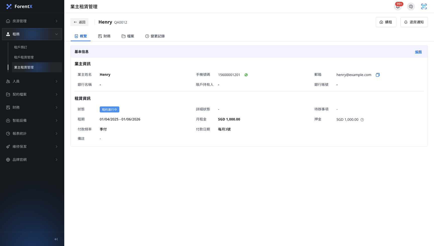Expand the 報表統計 chevron
The image size is (434, 246).
[x=57, y=134]
